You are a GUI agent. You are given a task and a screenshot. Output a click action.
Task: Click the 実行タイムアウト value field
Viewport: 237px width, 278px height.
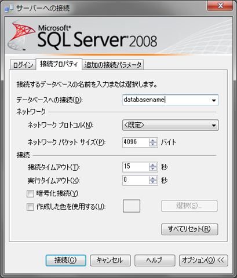[x=136, y=180]
